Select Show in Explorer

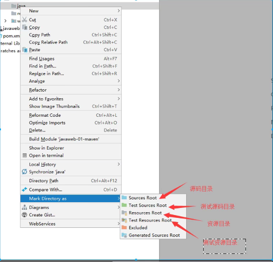click(71, 148)
